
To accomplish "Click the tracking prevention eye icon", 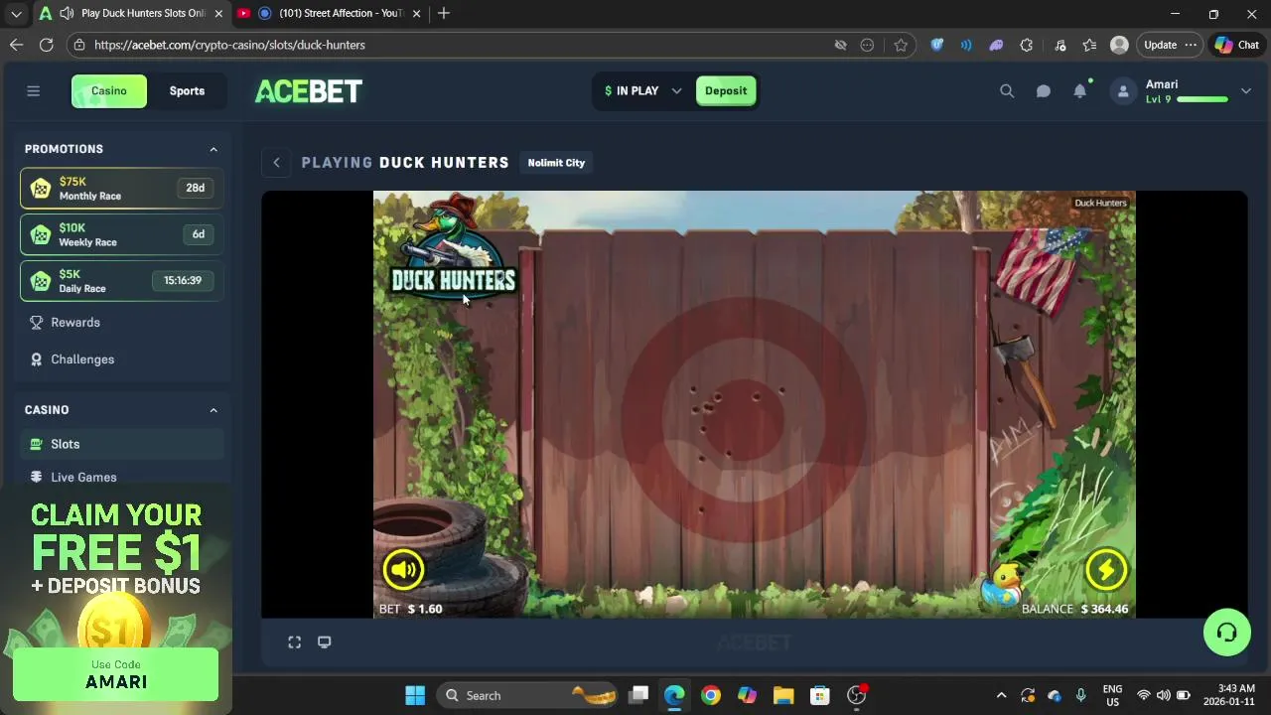I will pos(840,45).
